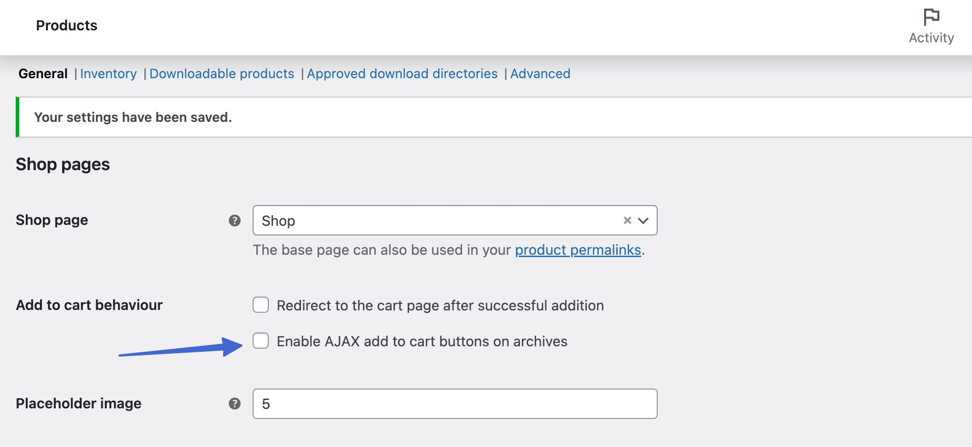
Task: Select the General tab
Action: pos(42,74)
